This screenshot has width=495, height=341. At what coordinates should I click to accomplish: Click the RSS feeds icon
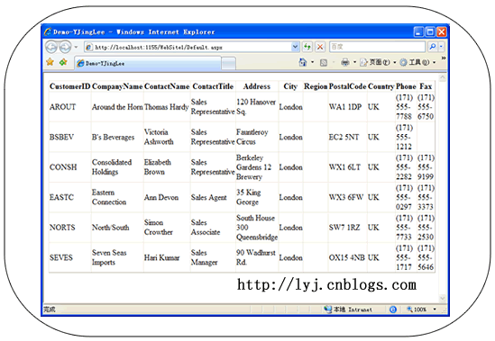tap(324, 63)
